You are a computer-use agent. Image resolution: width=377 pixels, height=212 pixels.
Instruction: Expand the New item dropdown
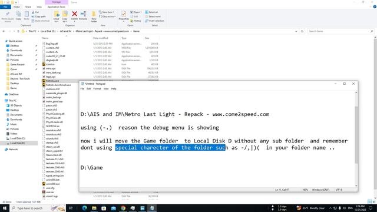tap(107, 12)
